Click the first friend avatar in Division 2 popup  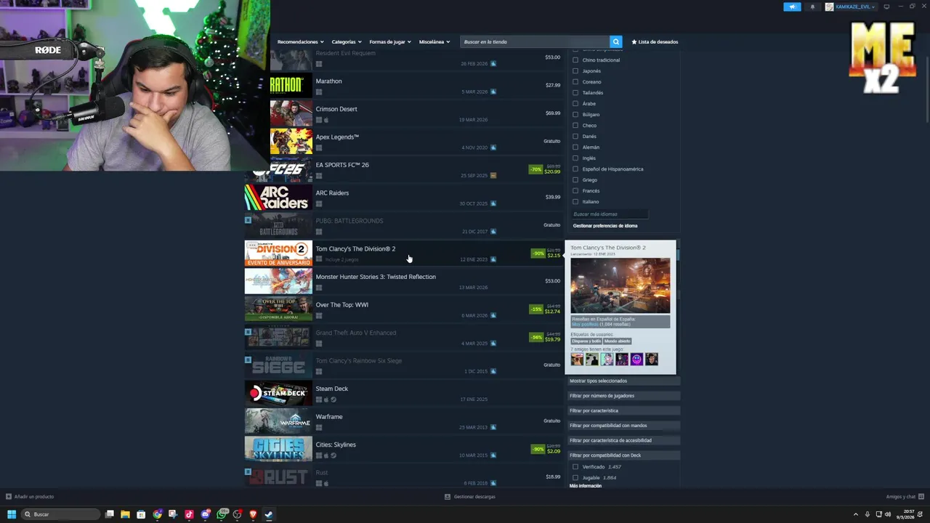point(577,359)
